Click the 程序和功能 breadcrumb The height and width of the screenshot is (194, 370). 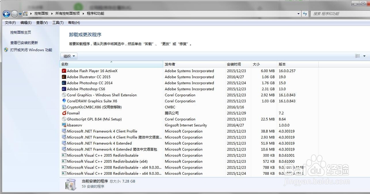point(95,13)
